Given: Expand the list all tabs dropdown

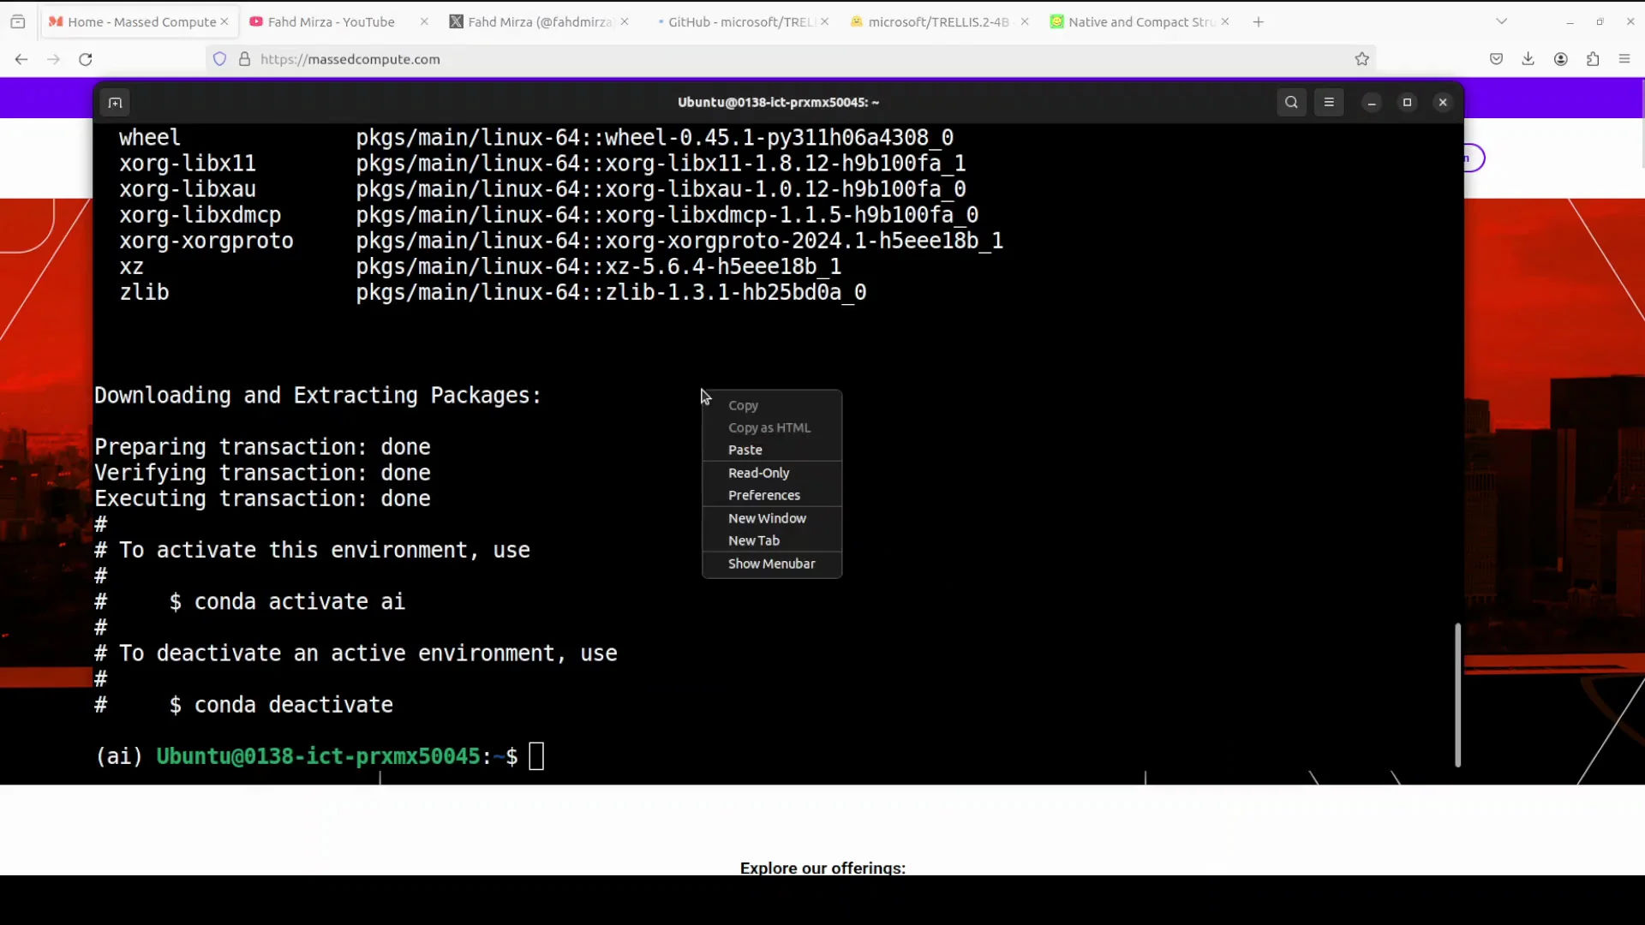Looking at the screenshot, I should pyautogui.click(x=1501, y=21).
